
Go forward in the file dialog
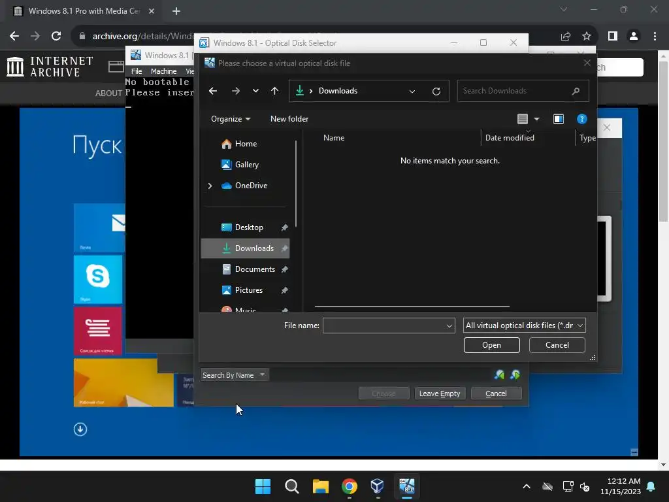pos(235,91)
